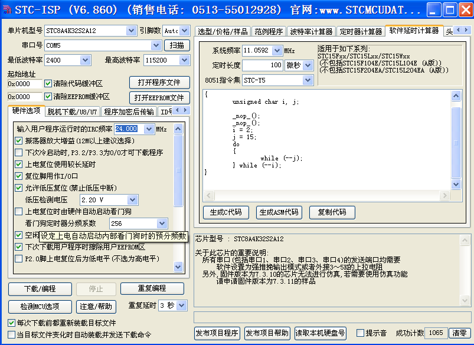Click 清零 to reset success count
This screenshot has width=474, height=345.
459,333
